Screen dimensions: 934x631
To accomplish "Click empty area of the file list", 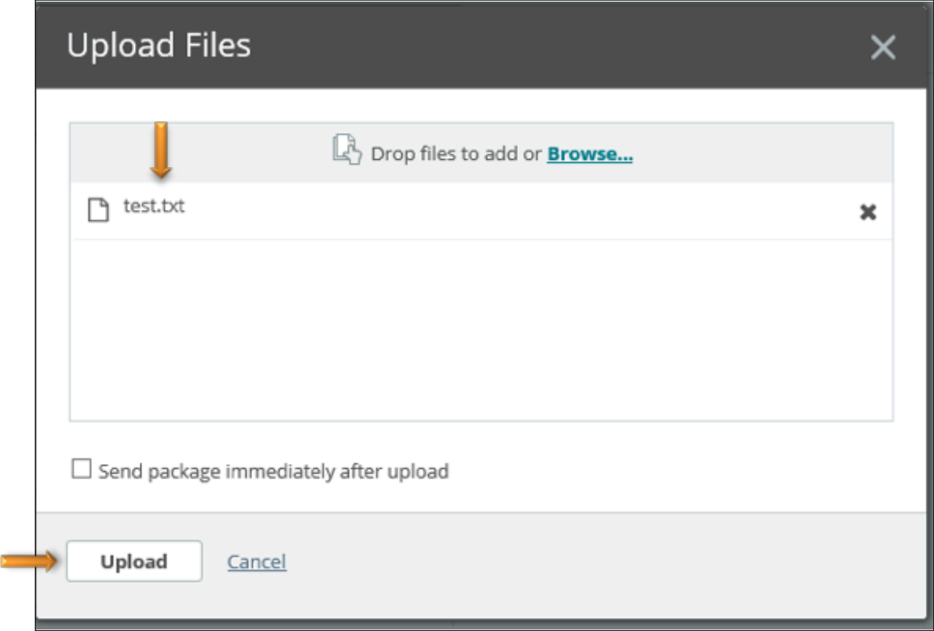I will [482, 330].
